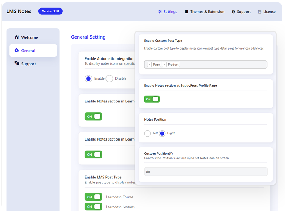Select the Disable radio for Automatic Integration
This screenshot has height=214, width=285.
(109, 78)
